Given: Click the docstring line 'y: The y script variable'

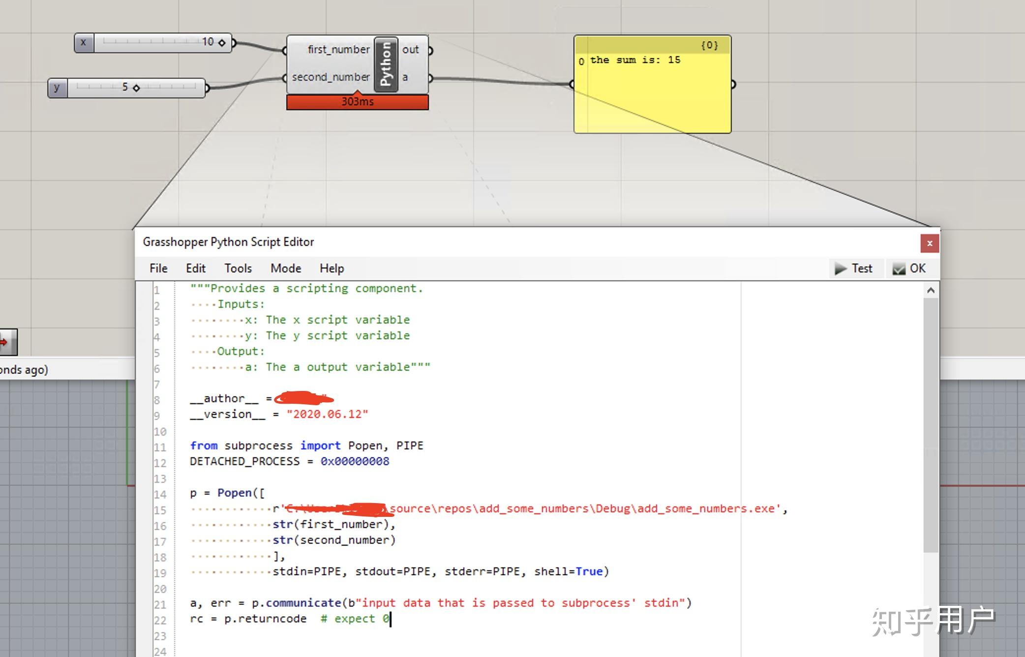Looking at the screenshot, I should (x=327, y=336).
